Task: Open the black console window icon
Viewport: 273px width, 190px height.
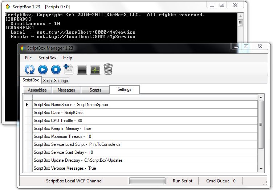Action: click(x=82, y=70)
